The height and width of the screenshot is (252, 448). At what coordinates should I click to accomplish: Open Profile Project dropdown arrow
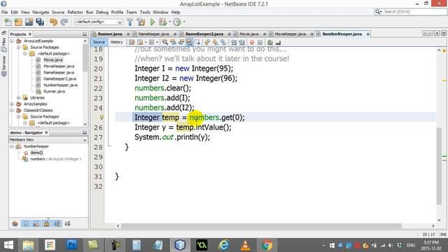tap(184, 22)
